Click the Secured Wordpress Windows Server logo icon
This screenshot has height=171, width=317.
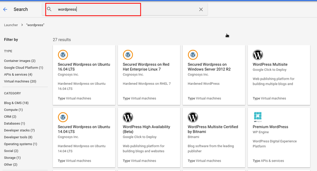(193, 55)
